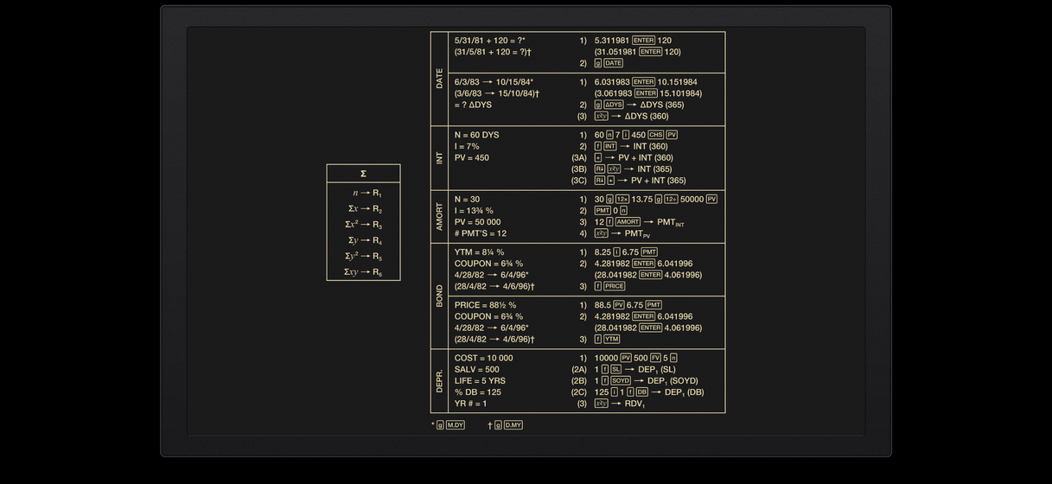This screenshot has width=1052, height=484.
Task: Click the CHS key glyph in INT section
Action: tap(655, 135)
